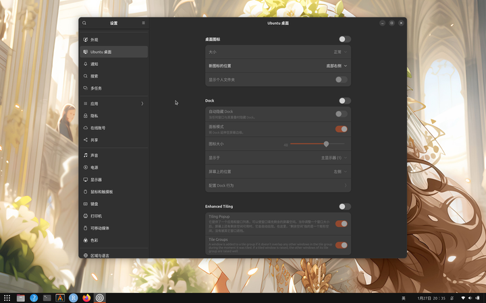Open the app grid from taskbar
The width and height of the screenshot is (486, 303).
pyautogui.click(x=7, y=298)
